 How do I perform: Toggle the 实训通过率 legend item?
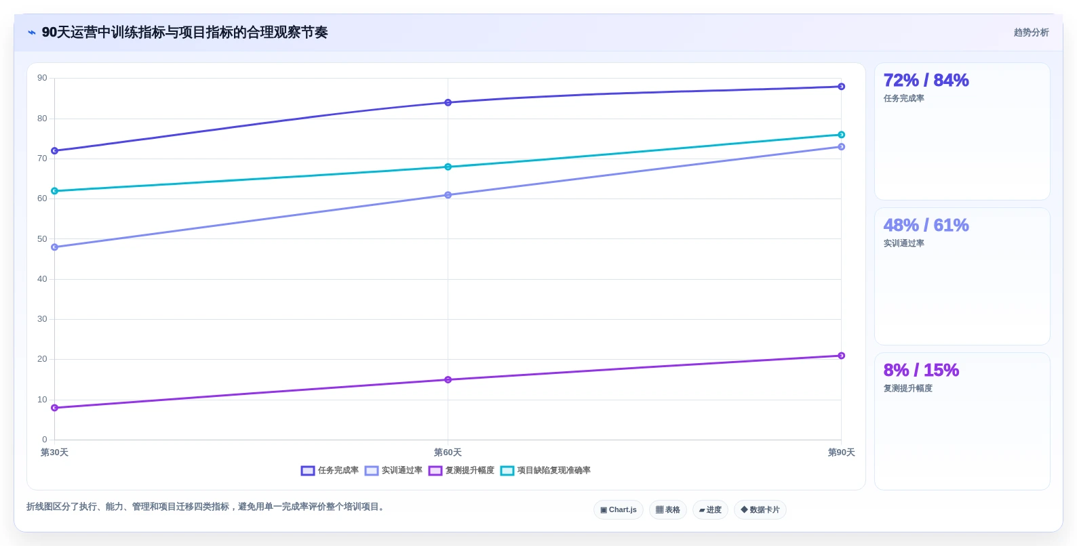point(393,470)
